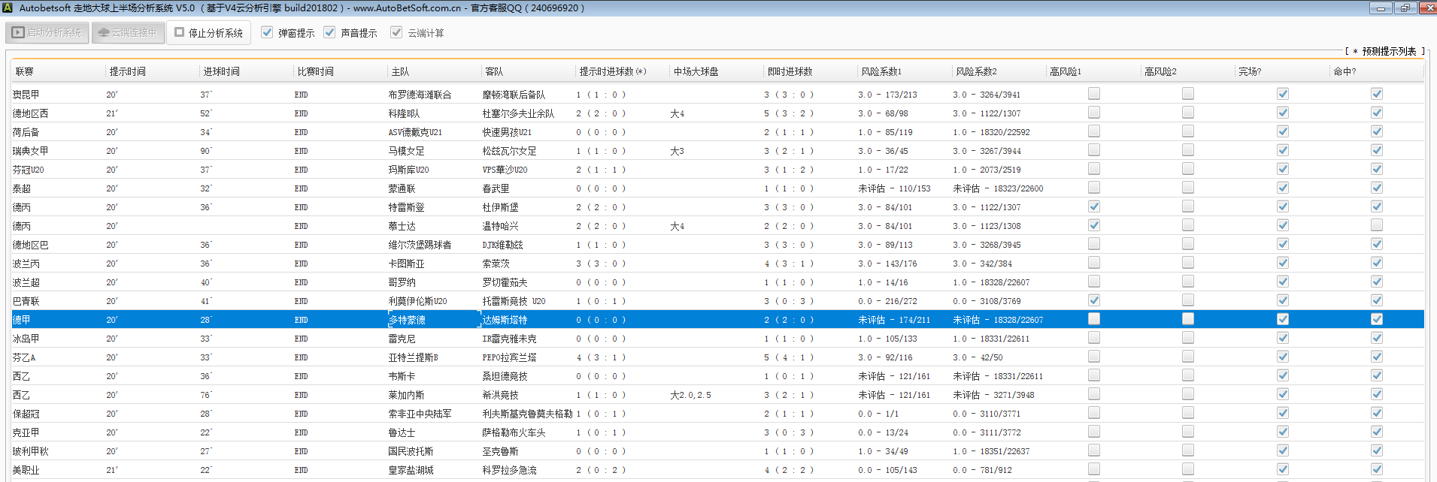Disable the 声音提示 sound alert checkbox
The width and height of the screenshot is (1437, 482).
(329, 32)
